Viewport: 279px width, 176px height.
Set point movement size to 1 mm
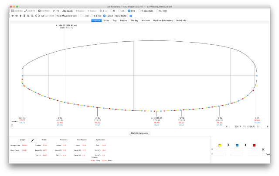82,16
